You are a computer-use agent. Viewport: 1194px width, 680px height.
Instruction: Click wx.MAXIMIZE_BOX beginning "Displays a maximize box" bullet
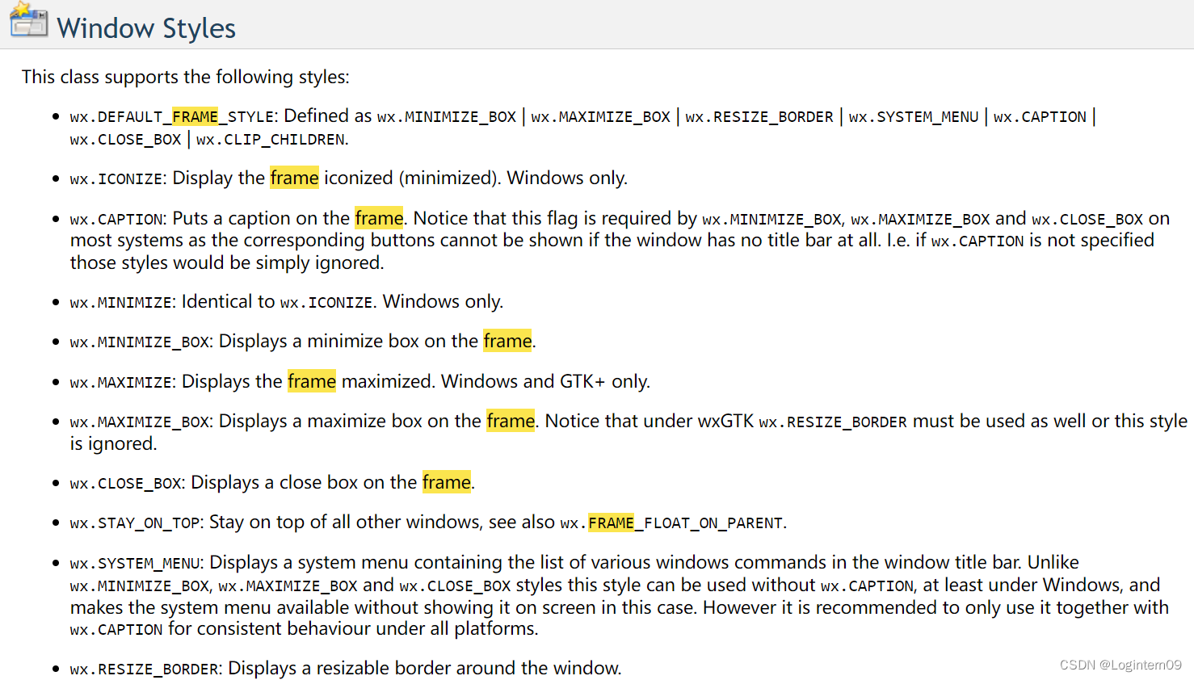pos(140,422)
